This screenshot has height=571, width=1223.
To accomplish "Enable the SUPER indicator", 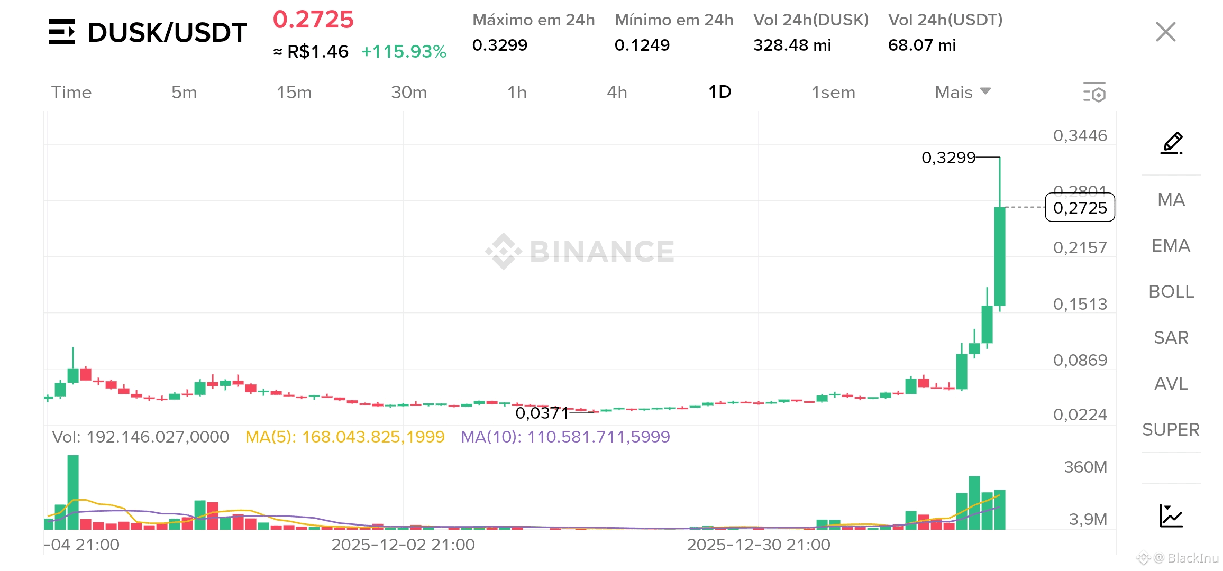I will [x=1171, y=429].
